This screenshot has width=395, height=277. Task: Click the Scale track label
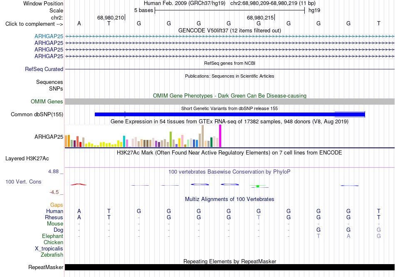56,10
